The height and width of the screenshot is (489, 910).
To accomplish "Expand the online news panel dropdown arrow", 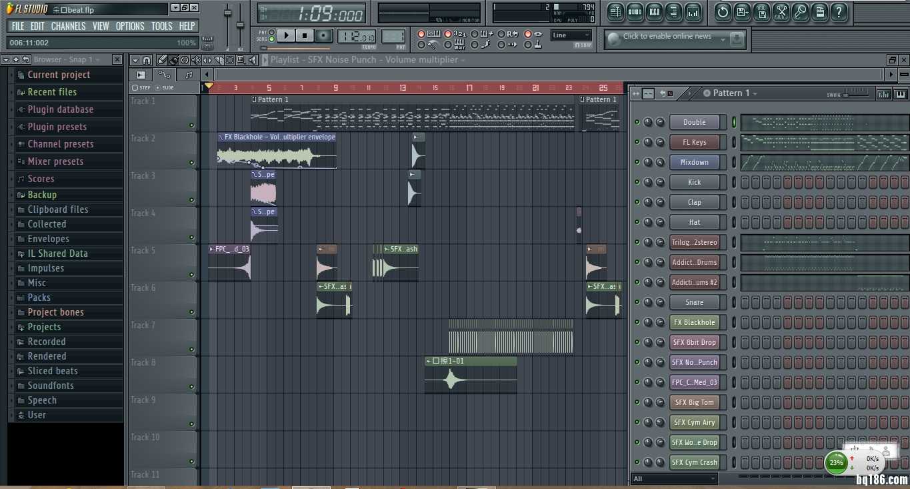I will coord(723,40).
